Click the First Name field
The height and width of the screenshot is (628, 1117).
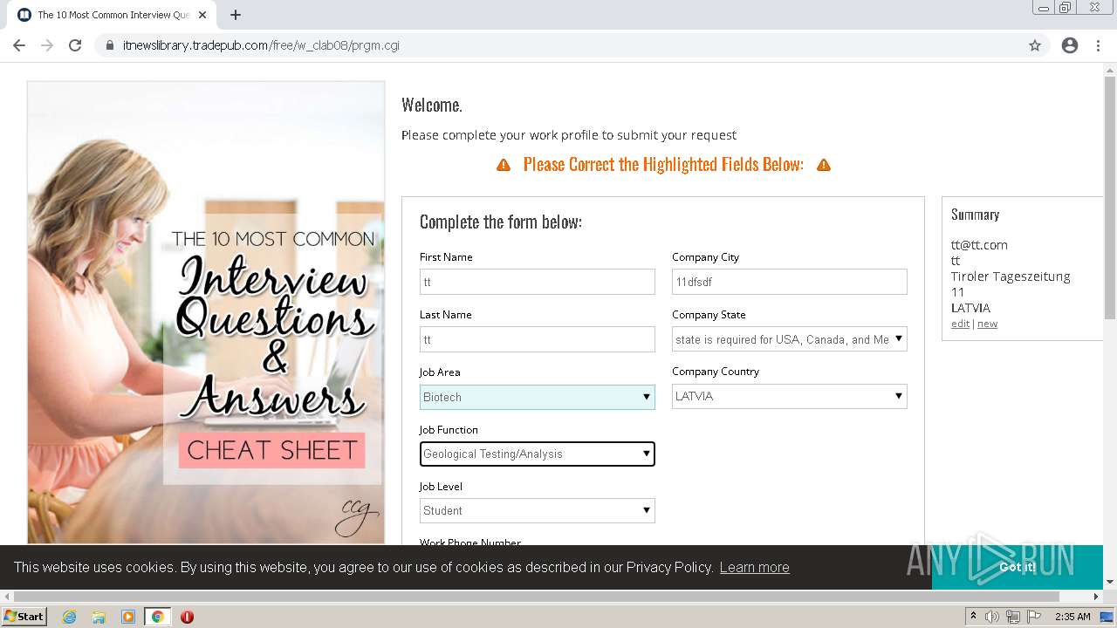[538, 282]
